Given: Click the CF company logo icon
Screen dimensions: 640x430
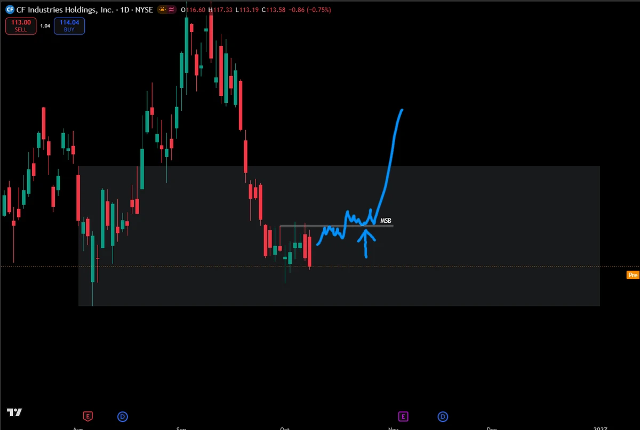Looking at the screenshot, I should tap(10, 10).
